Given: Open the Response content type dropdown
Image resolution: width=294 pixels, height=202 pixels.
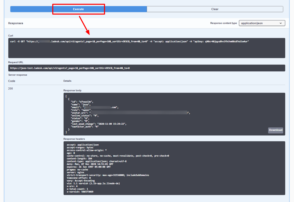Looking at the screenshot, I should pyautogui.click(x=262, y=23).
